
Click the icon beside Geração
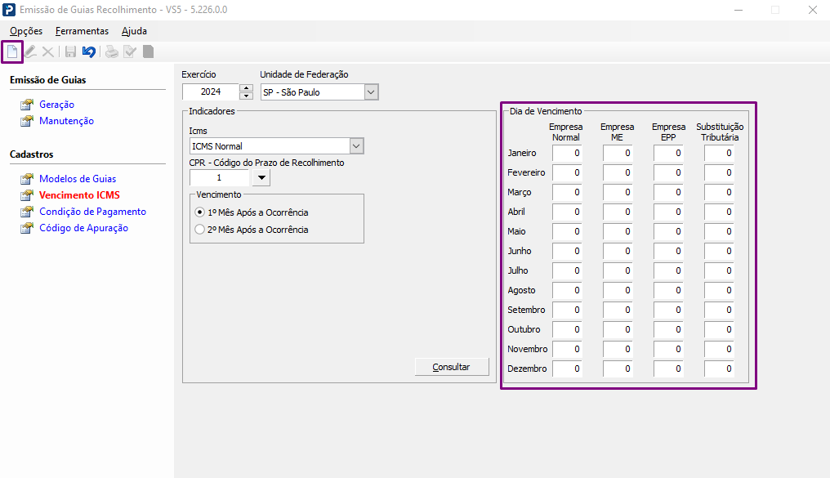coord(26,105)
